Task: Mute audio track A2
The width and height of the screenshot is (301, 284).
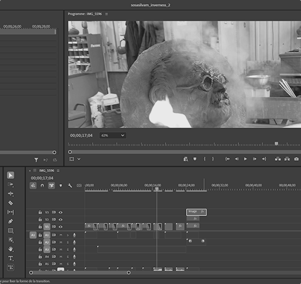Action: [x=61, y=242]
